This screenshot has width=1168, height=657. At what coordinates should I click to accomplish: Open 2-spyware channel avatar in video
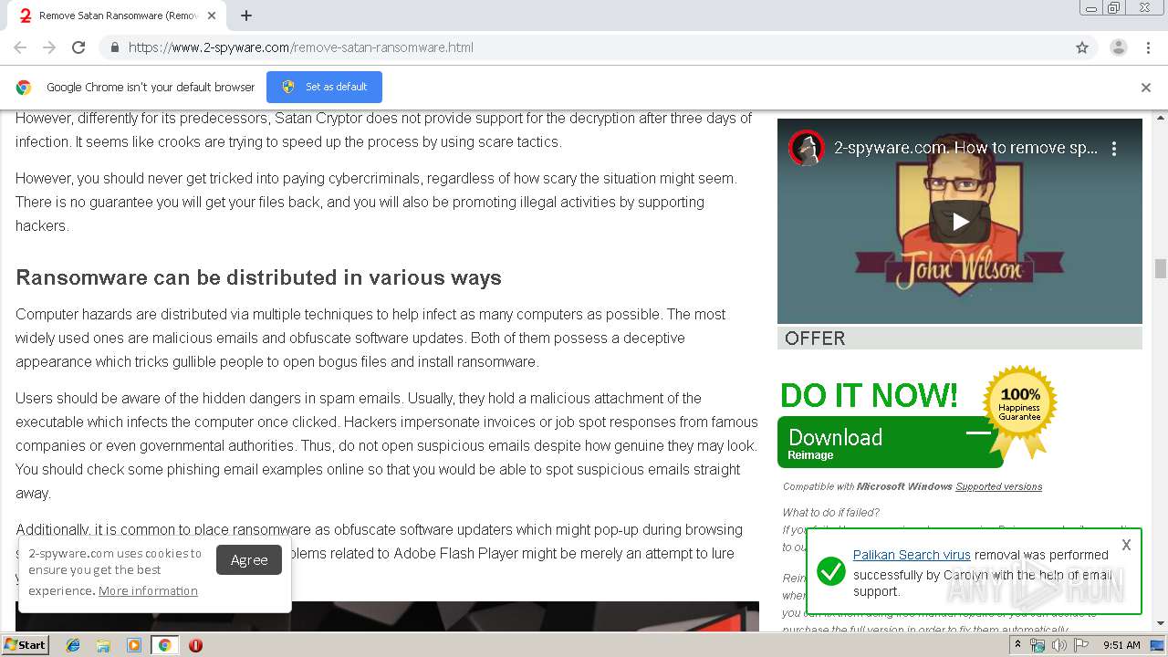click(807, 148)
